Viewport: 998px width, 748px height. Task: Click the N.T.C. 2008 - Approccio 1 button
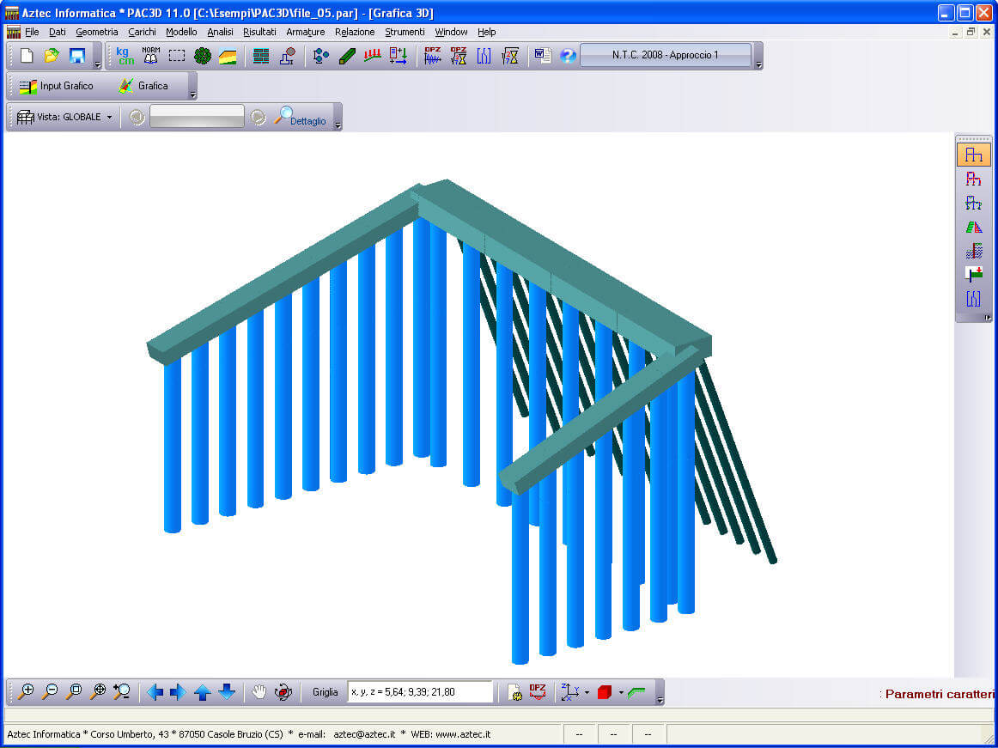click(x=665, y=56)
